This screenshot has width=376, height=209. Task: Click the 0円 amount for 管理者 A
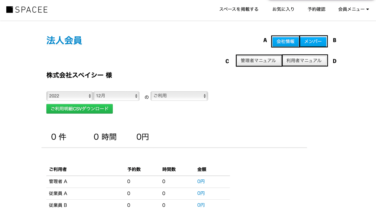coord(201,181)
